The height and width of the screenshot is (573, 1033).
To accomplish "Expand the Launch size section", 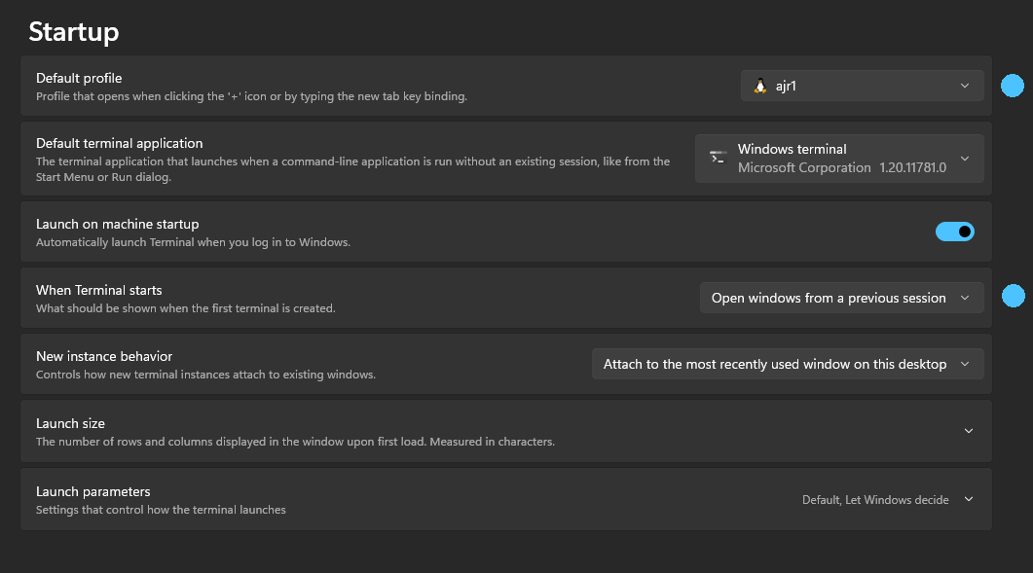I will click(x=505, y=431).
